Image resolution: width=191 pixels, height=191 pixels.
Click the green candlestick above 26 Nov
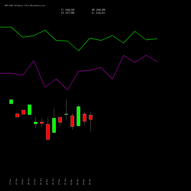click(x=54, y=125)
